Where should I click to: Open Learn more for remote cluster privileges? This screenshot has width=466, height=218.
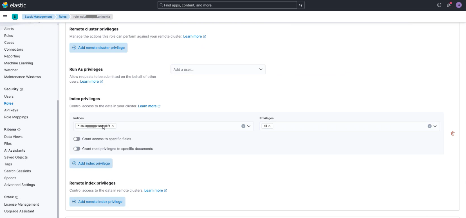tap(194, 37)
